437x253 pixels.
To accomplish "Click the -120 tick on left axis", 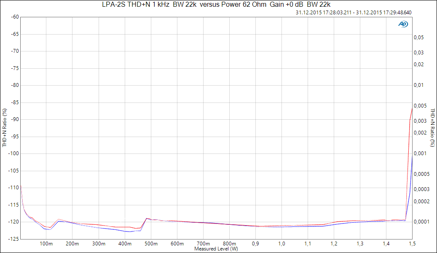I will click(13, 222).
